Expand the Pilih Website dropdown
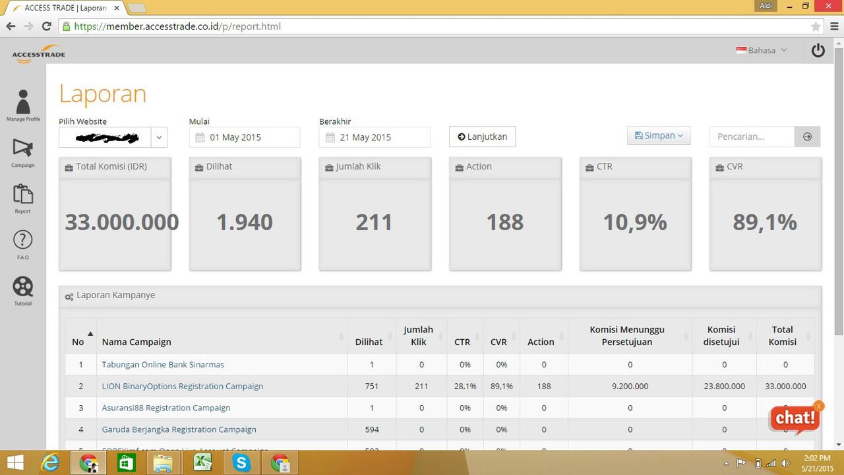 158,137
